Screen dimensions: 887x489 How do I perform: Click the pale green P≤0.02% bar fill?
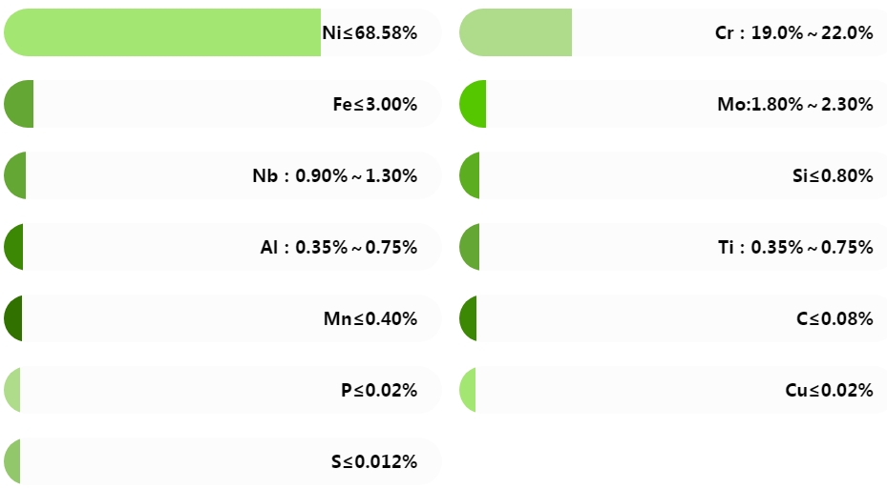[x=11, y=390]
